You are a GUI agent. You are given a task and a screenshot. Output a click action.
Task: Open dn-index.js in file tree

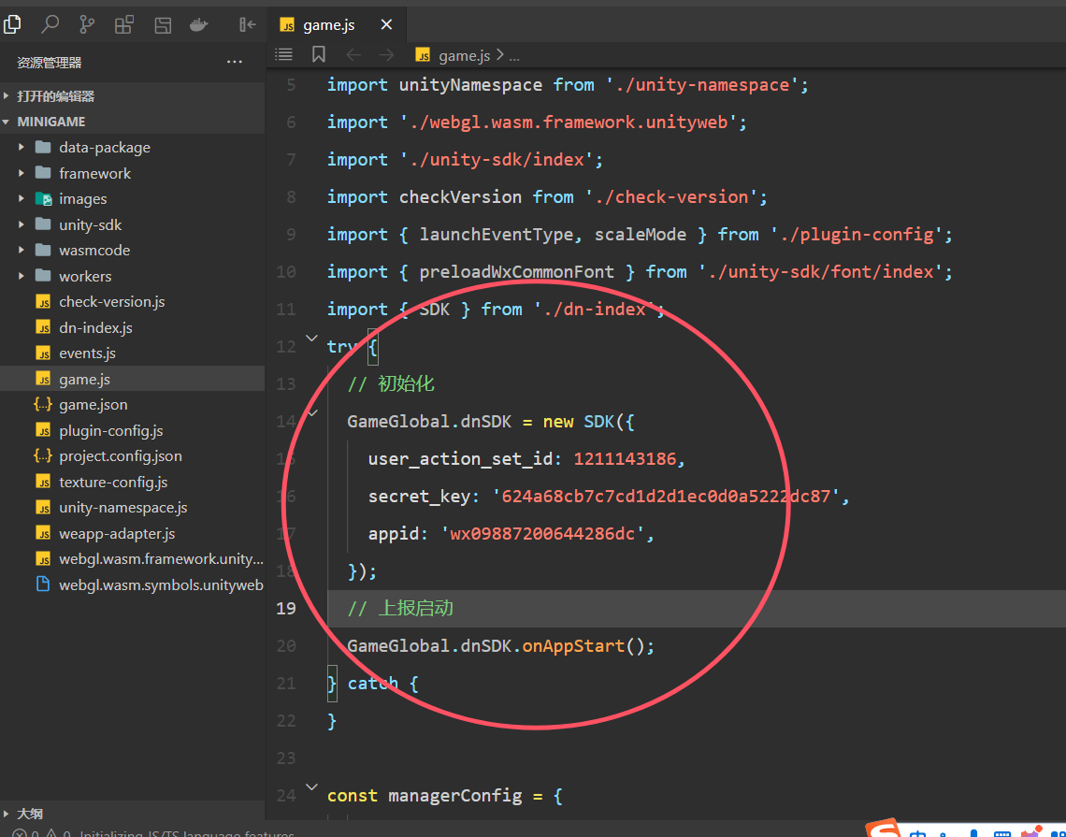[x=95, y=328]
